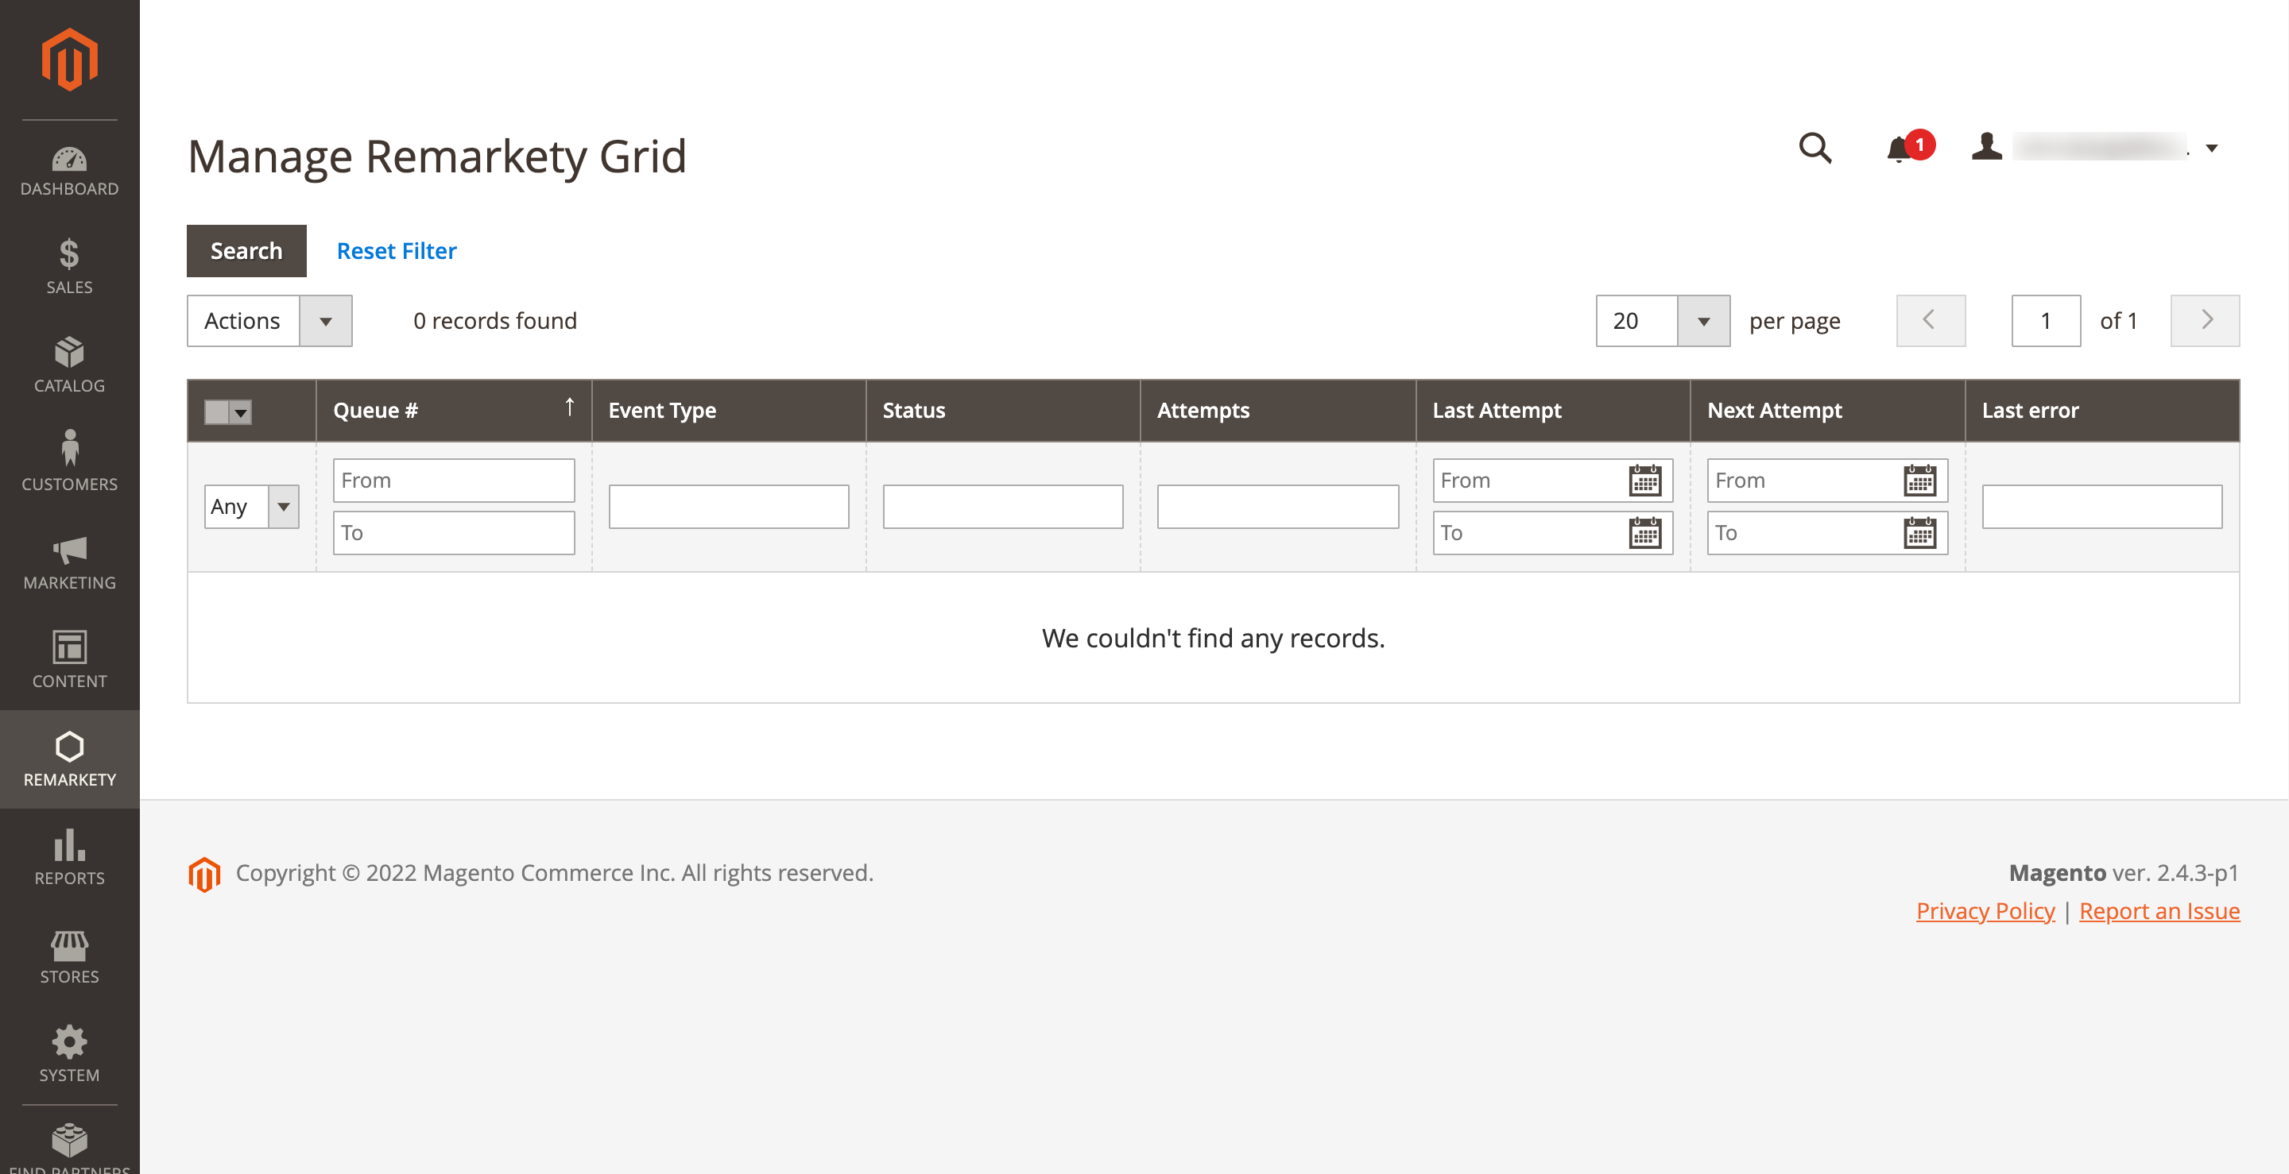2289x1174 pixels.
Task: Sort grid by Status column
Action: click(x=1003, y=411)
